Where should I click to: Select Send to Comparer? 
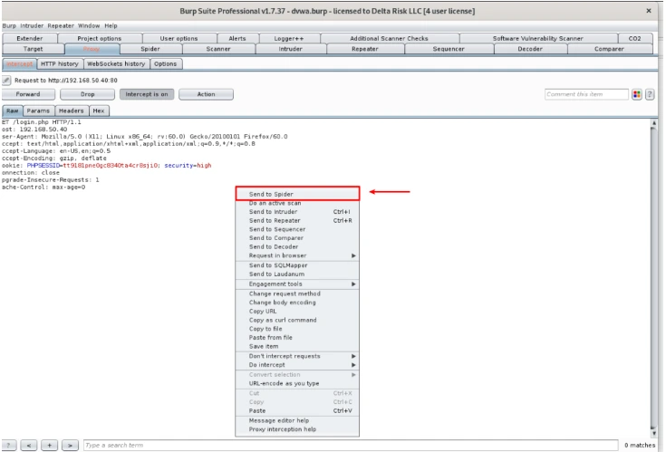point(297,237)
